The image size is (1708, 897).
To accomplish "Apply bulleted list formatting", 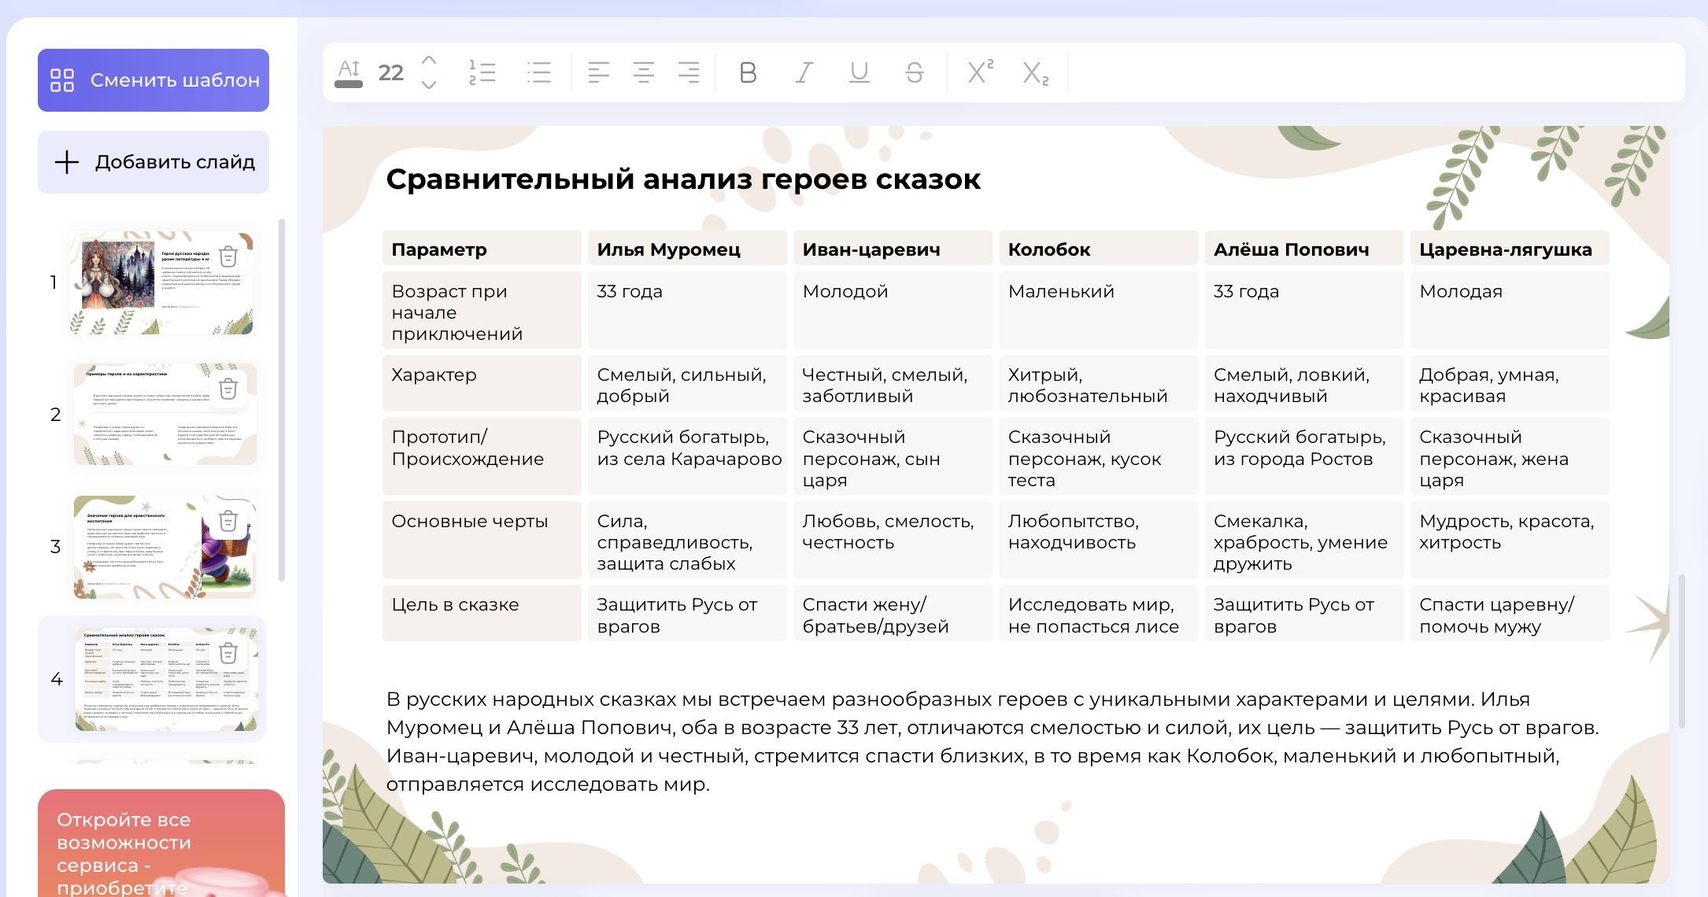I will coord(539,72).
